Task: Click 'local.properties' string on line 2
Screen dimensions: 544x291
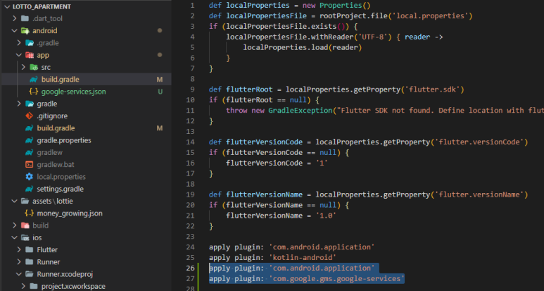Action: (430, 16)
